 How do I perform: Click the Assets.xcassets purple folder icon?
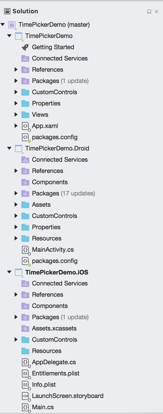[25, 328]
